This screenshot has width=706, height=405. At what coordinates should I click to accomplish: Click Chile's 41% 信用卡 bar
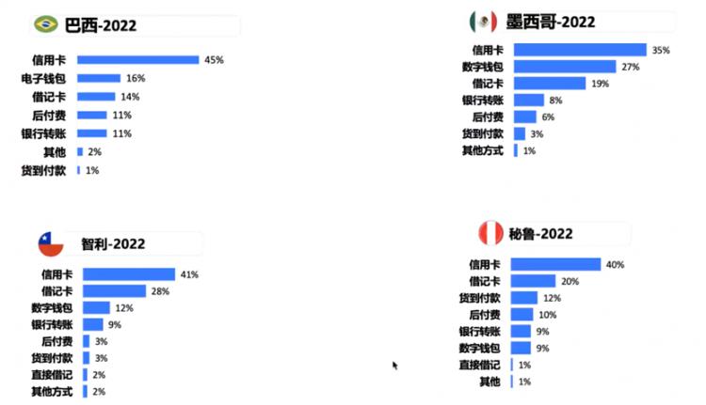click(129, 274)
